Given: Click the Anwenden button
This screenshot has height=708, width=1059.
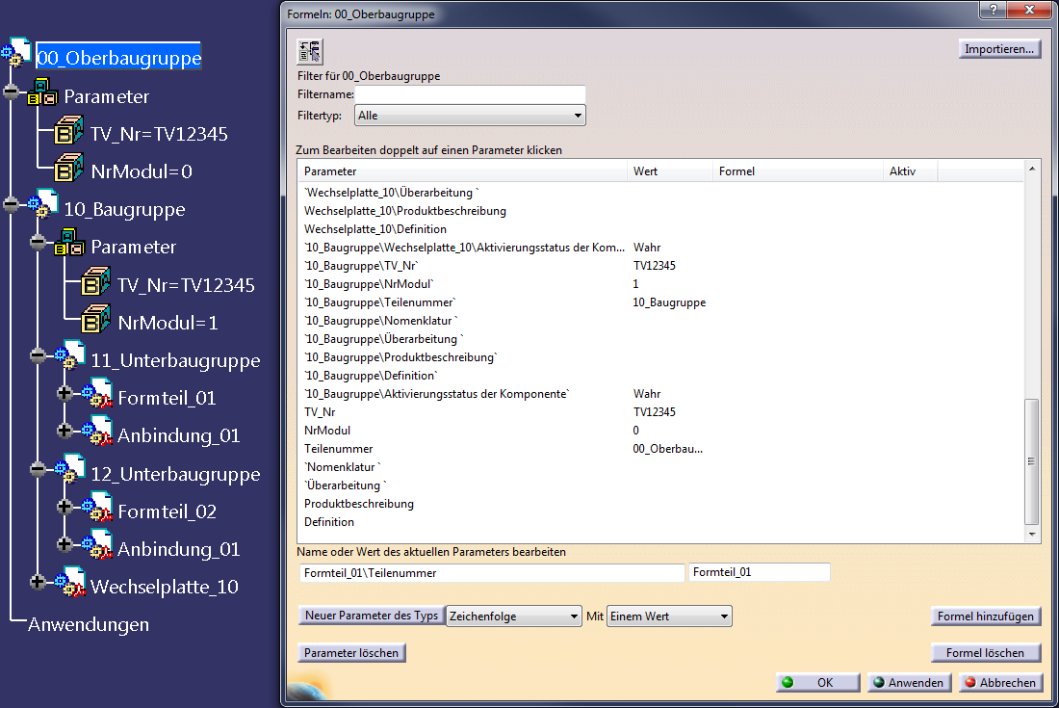Looking at the screenshot, I should [909, 682].
